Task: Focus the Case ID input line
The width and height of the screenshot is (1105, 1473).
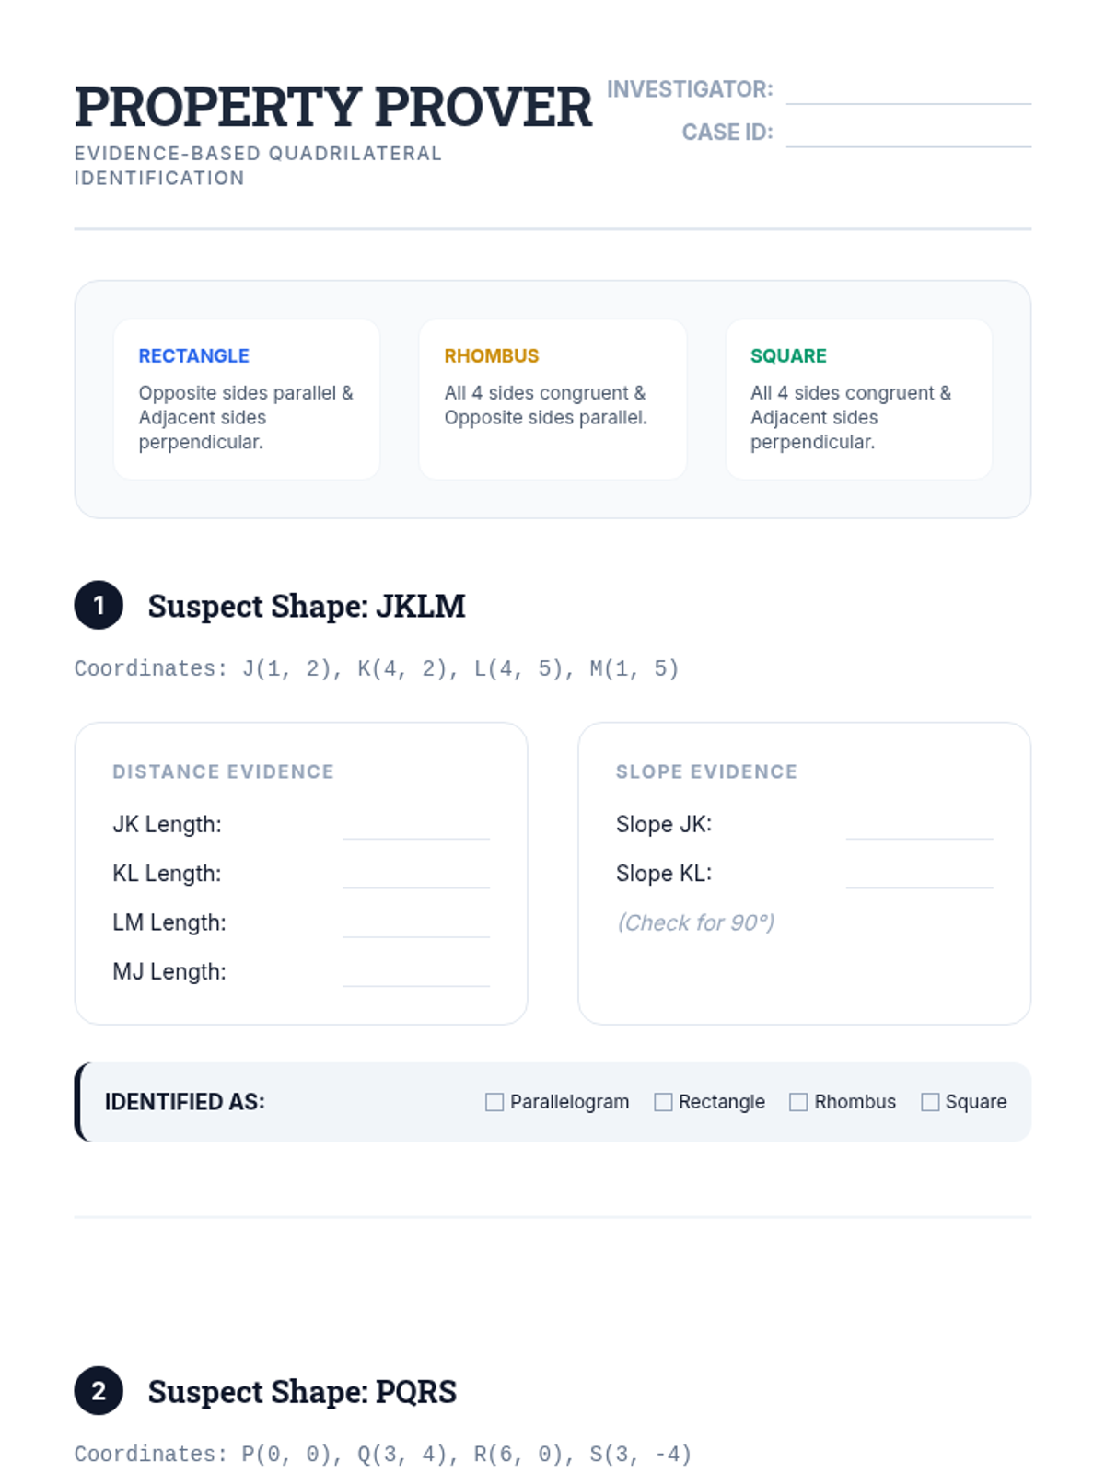Action: (x=909, y=133)
